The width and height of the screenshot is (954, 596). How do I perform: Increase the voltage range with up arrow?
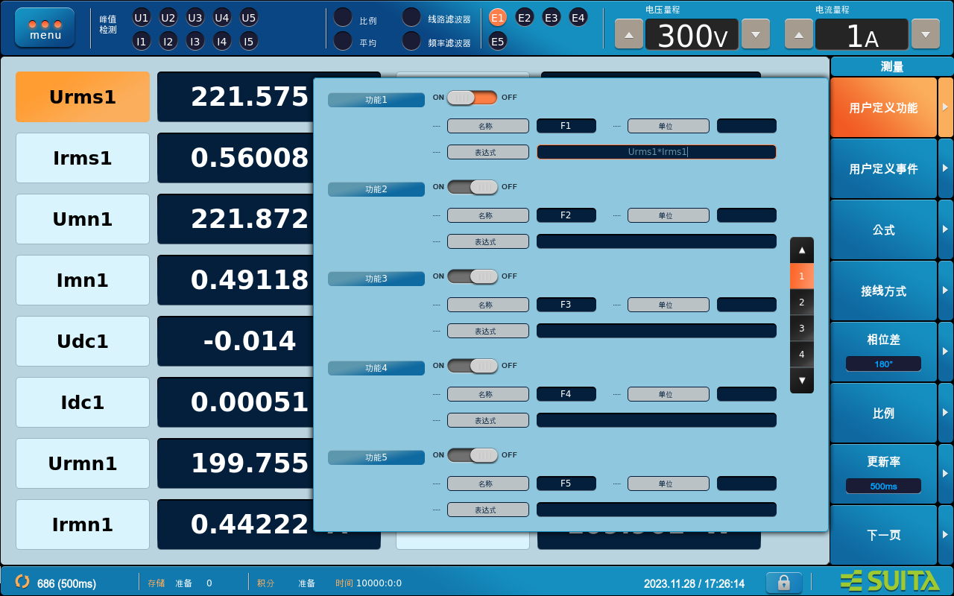[629, 34]
